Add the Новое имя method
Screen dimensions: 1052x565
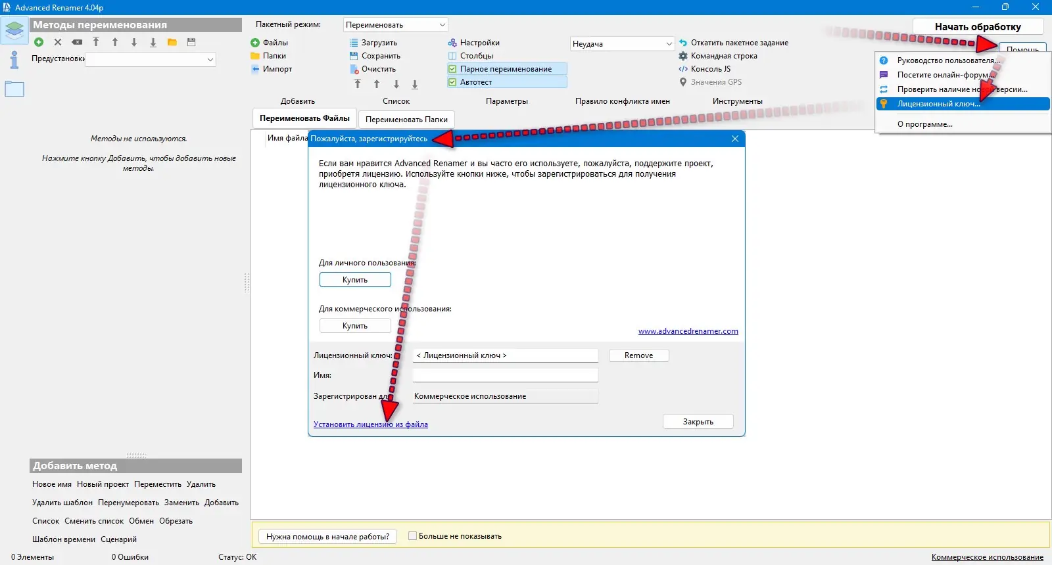point(52,484)
